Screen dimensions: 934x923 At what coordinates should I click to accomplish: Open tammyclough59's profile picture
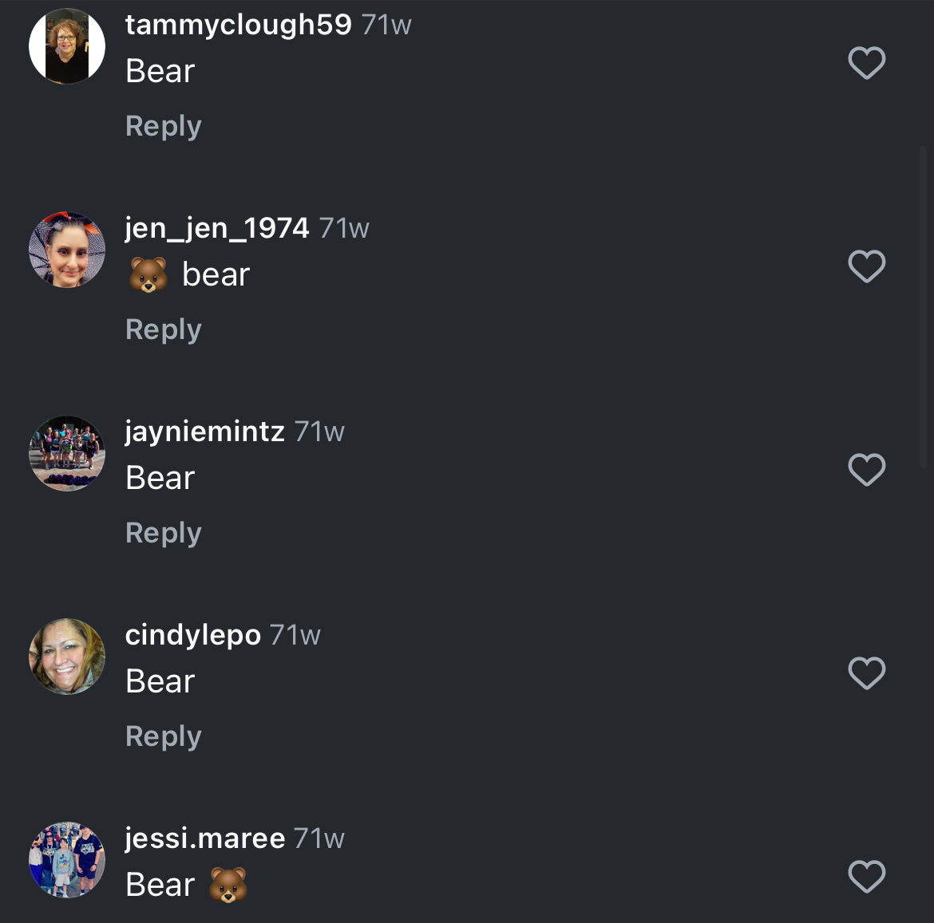click(x=67, y=46)
